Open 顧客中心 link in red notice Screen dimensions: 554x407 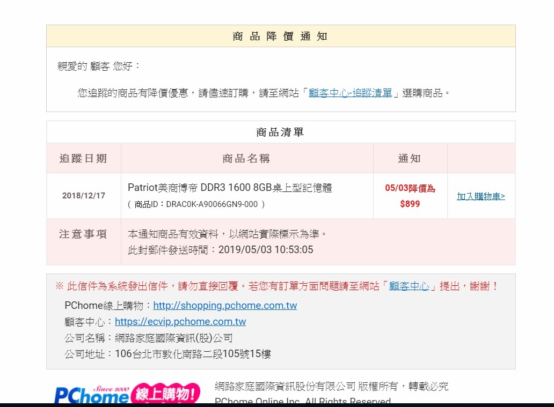point(409,286)
